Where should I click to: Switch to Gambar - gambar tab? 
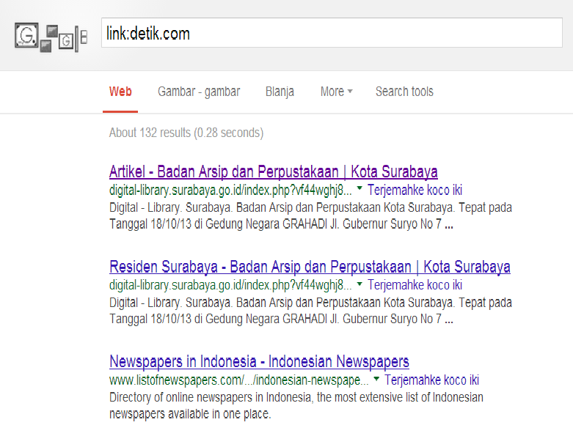[x=199, y=92]
